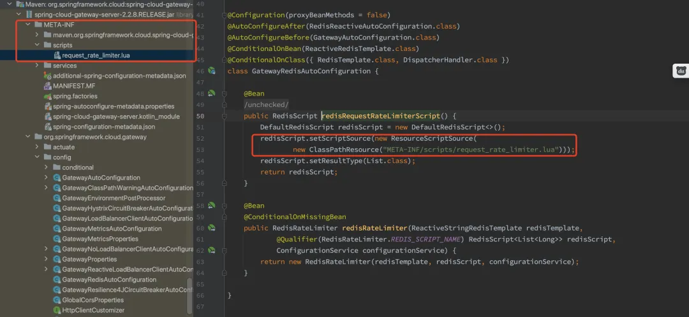This screenshot has height=317, width=689.
Task: Collapse the META-INF folder
Action: coord(28,25)
